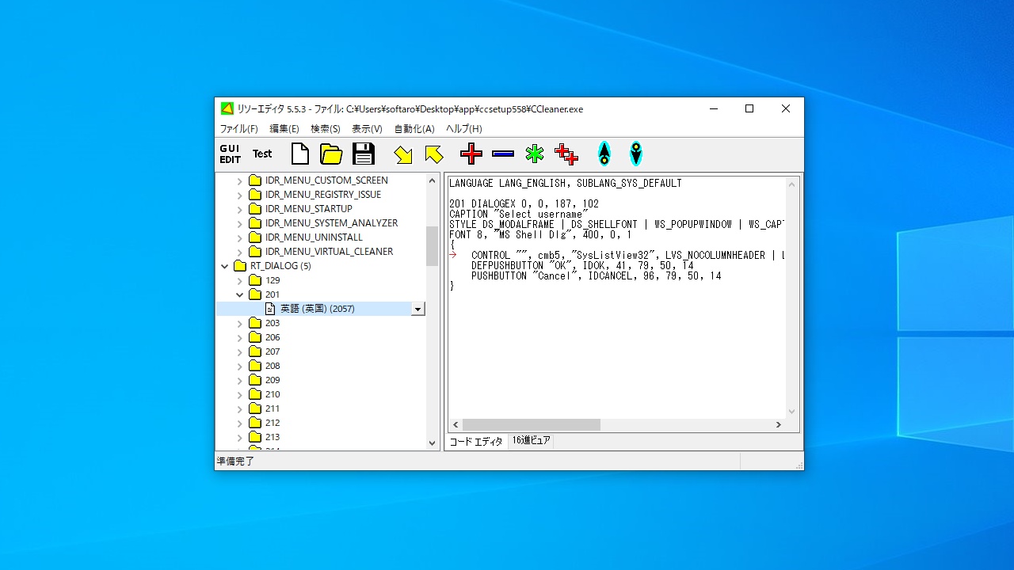Click the PUSHBUTTON "Cancel" code line

click(596, 276)
